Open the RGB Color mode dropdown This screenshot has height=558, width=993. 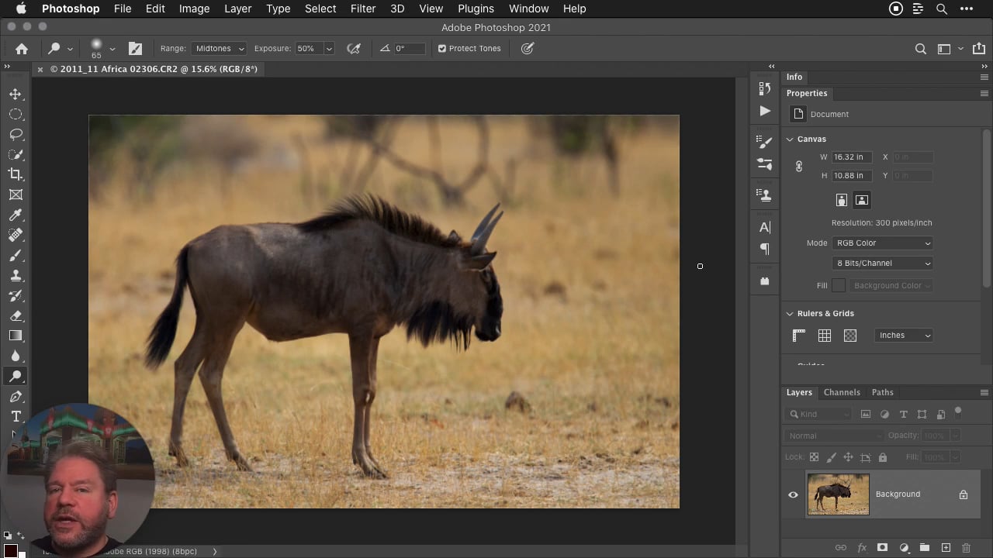pos(883,243)
